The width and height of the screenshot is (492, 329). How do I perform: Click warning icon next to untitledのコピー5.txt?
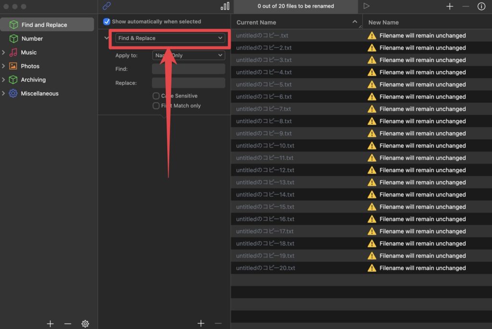pyautogui.click(x=371, y=85)
